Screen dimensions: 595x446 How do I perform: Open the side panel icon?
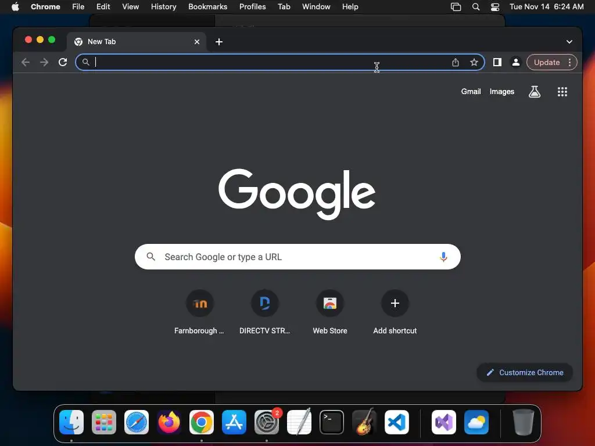[x=497, y=62]
